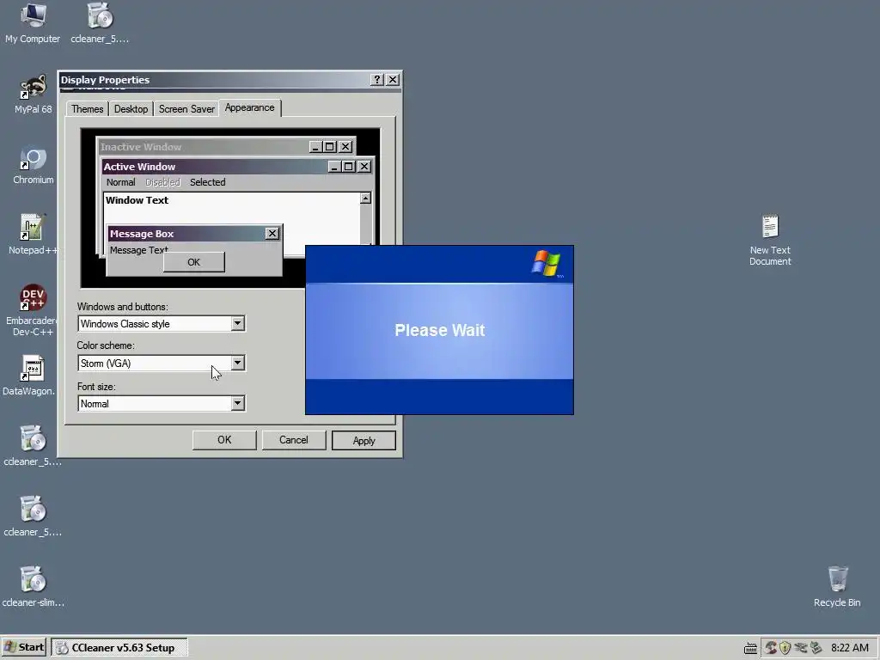Click the Windows XP logo on Please Wait
This screenshot has height=660, width=880.
(x=546, y=264)
